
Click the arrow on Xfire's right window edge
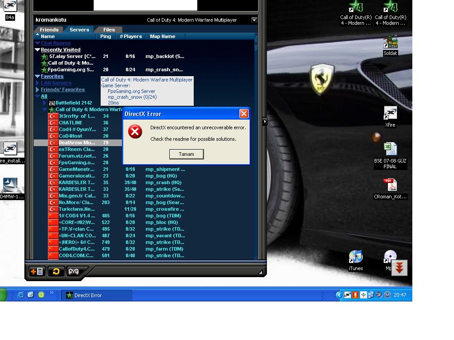[x=265, y=122]
